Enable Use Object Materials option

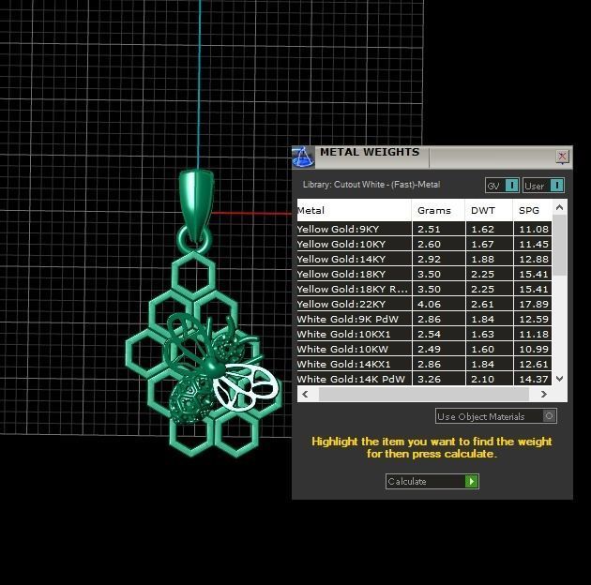[x=495, y=416]
